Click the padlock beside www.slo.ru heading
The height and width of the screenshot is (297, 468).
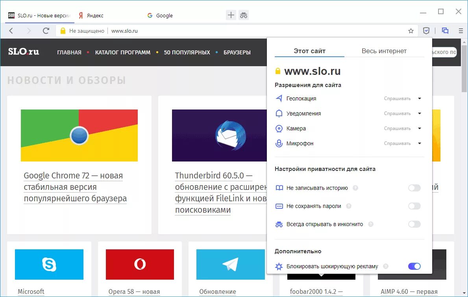pyautogui.click(x=278, y=71)
